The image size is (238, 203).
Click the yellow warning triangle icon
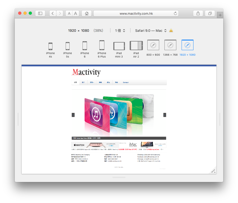tap(171, 30)
